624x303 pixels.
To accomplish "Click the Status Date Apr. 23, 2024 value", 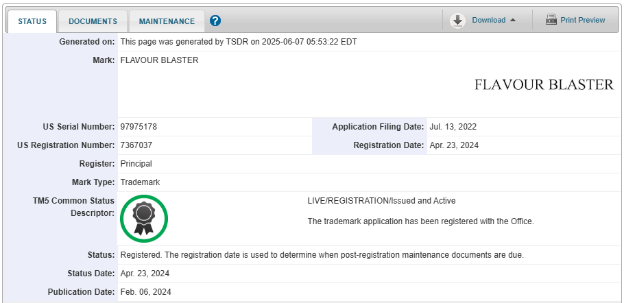I will point(145,274).
